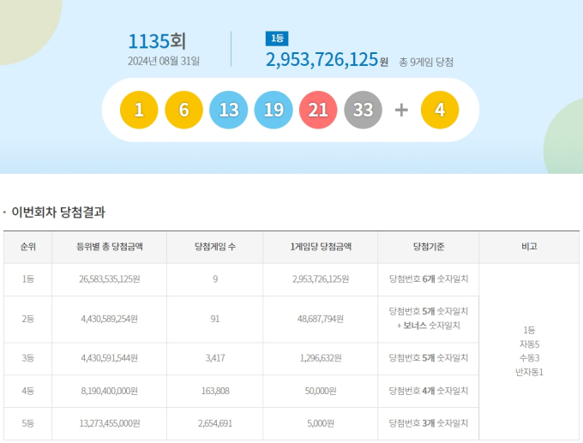Click the 당첨번호 3개 숫자일치 criteria
The image size is (583, 443).
tap(429, 423)
